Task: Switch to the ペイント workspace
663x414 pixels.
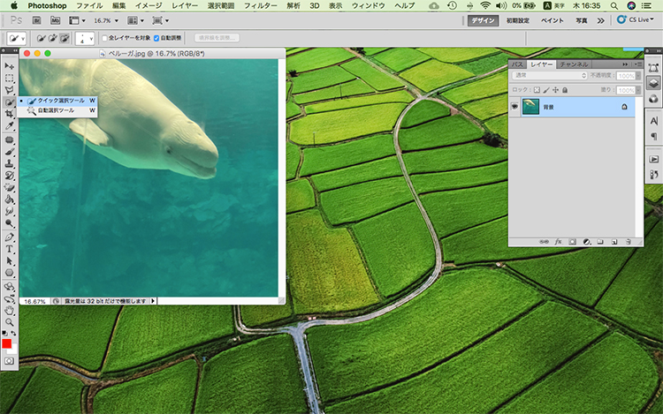Action: pos(552,19)
